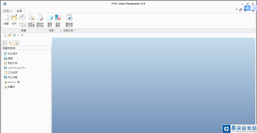The height and width of the screenshot is (133, 257).
Task: Choose the 选择工作目录 working directory icon
Action: coord(31,21)
